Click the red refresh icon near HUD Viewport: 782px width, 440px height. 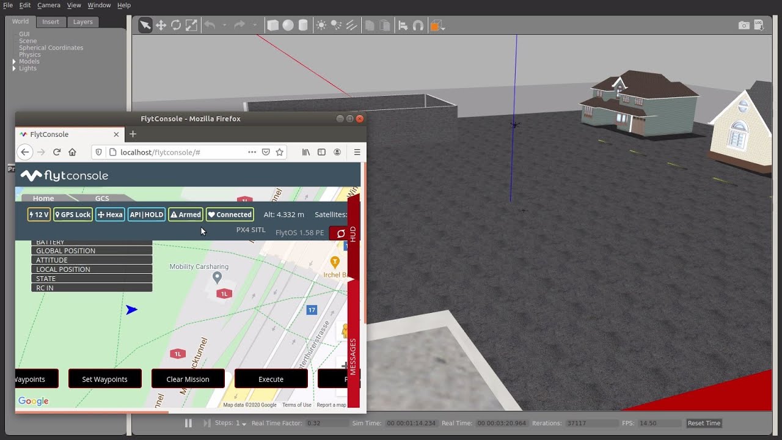coord(341,233)
